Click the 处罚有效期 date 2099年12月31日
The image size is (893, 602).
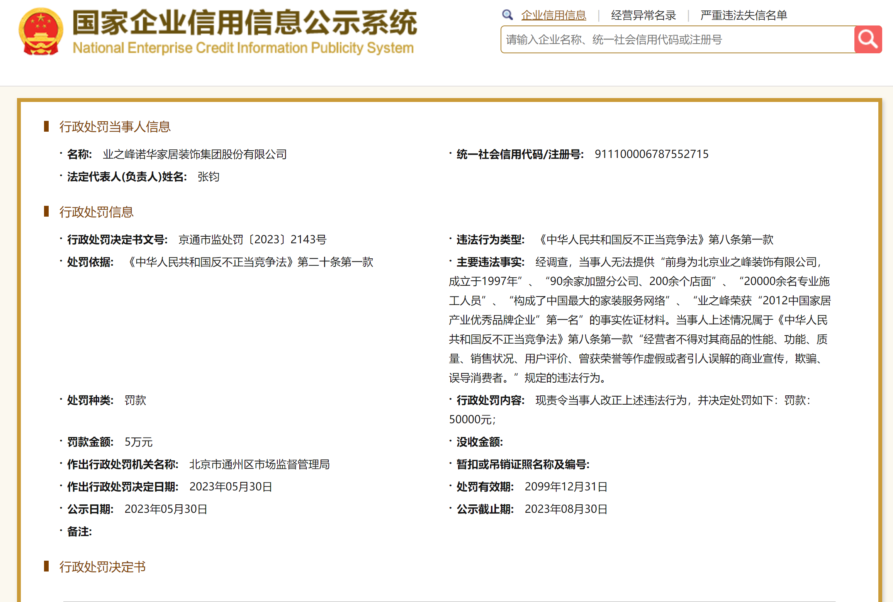pos(565,487)
